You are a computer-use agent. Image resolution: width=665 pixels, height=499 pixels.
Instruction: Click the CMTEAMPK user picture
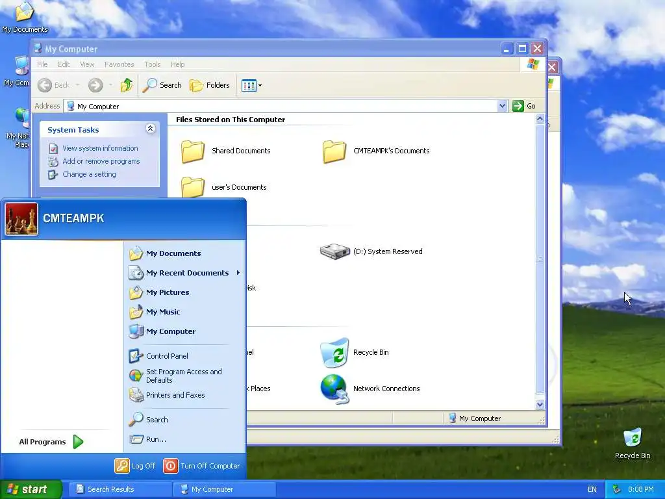point(21,219)
